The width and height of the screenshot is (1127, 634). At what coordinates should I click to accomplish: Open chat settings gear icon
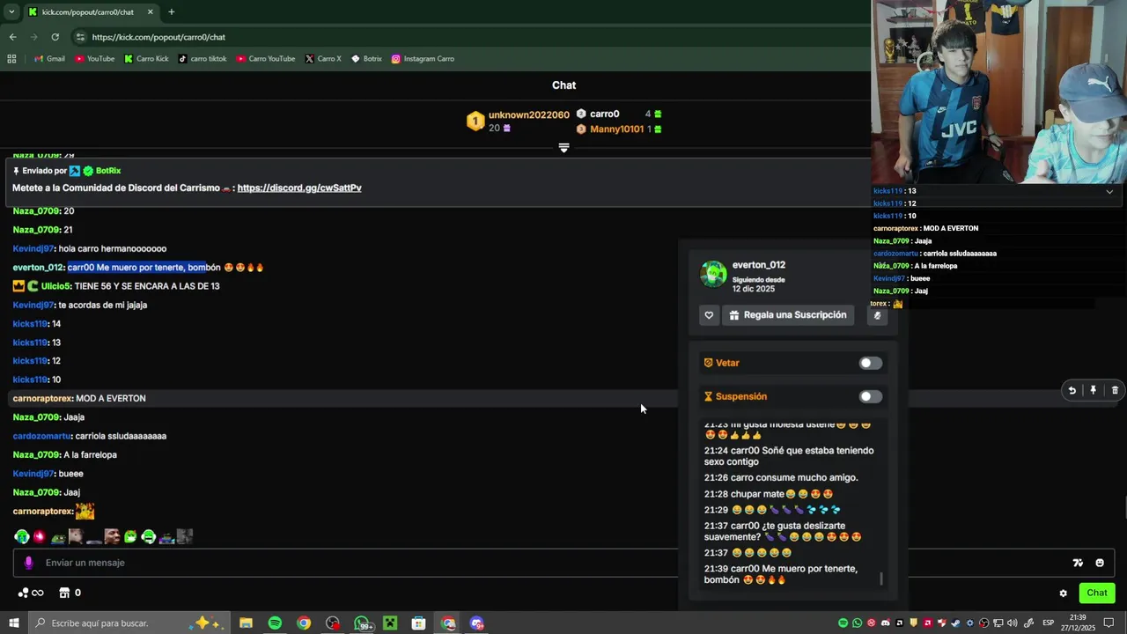pyautogui.click(x=1063, y=593)
